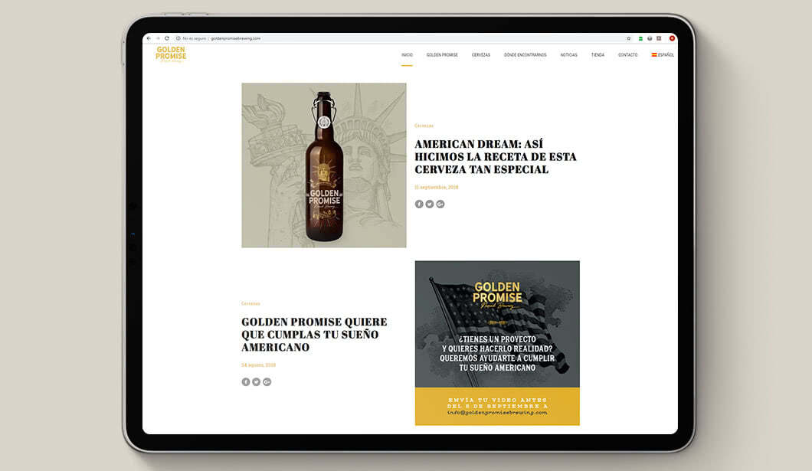Go to the Contacto menu item
The width and height of the screenshot is (812, 471).
(627, 55)
